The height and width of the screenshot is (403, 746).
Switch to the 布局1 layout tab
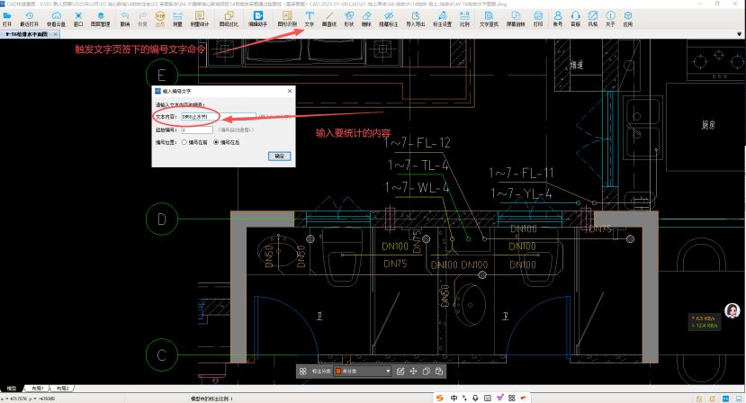[37, 389]
